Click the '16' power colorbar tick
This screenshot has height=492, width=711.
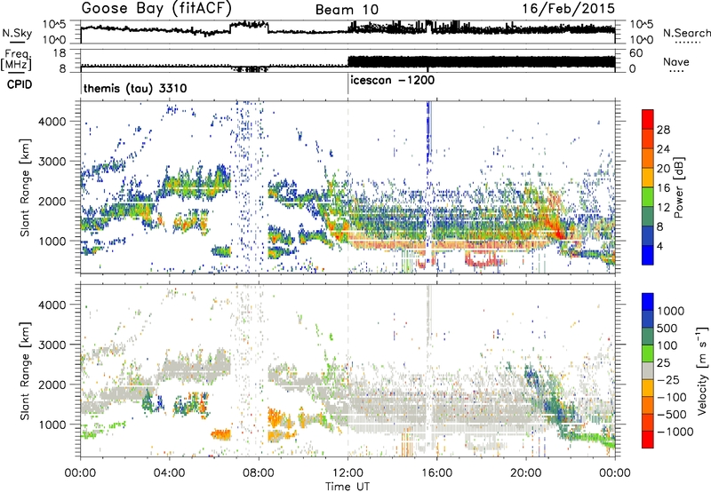662,188
